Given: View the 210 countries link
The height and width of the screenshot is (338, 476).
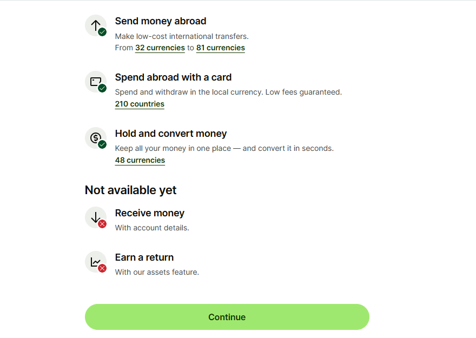Looking at the screenshot, I should pyautogui.click(x=140, y=104).
